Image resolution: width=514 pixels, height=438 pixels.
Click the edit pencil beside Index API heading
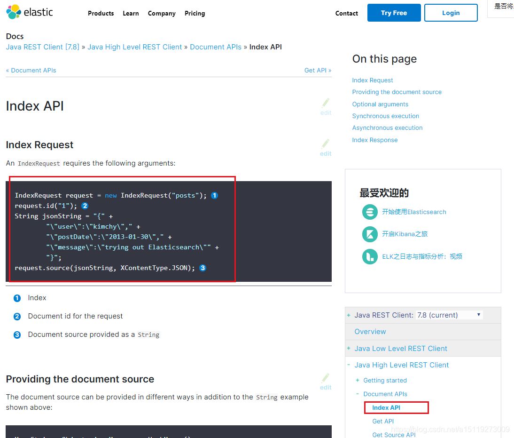click(x=326, y=106)
